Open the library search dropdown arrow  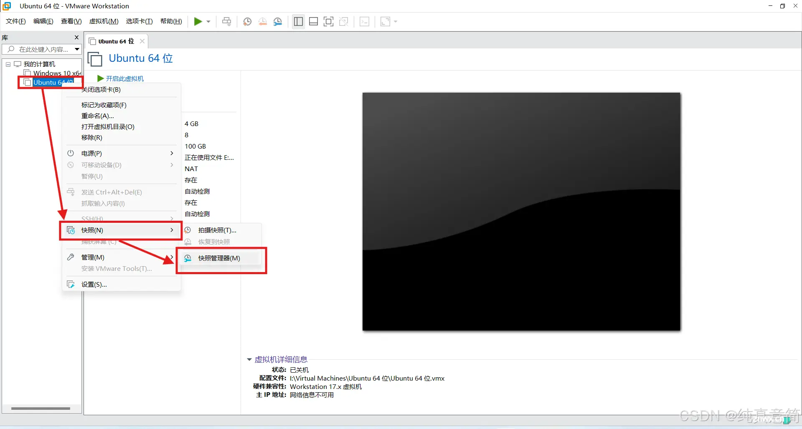pos(77,49)
